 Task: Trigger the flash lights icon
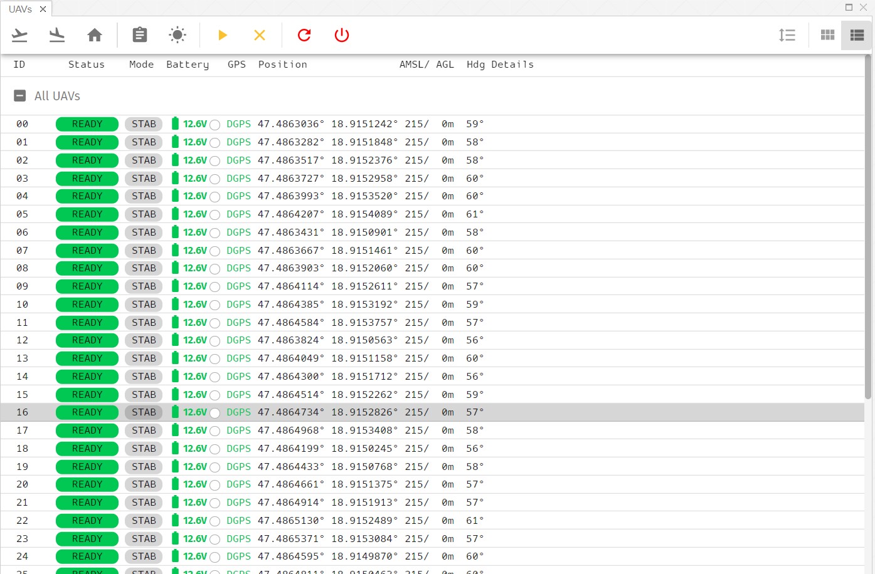click(178, 35)
